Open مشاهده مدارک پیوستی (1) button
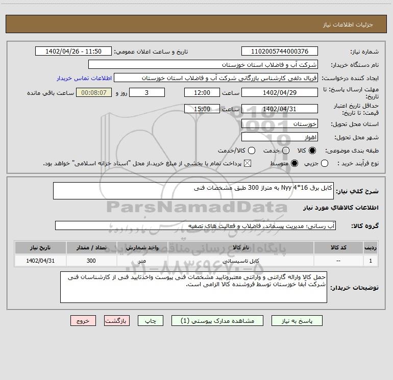The image size is (393, 380). pos(217,321)
